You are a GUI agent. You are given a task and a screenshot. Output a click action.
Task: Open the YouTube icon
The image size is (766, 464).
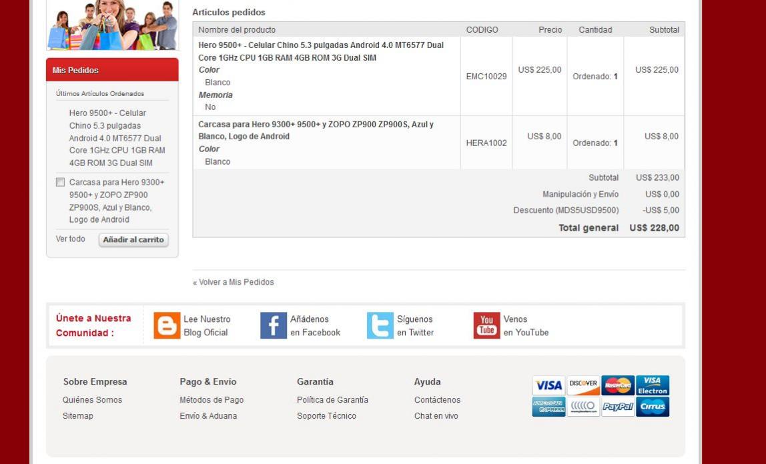[486, 325]
